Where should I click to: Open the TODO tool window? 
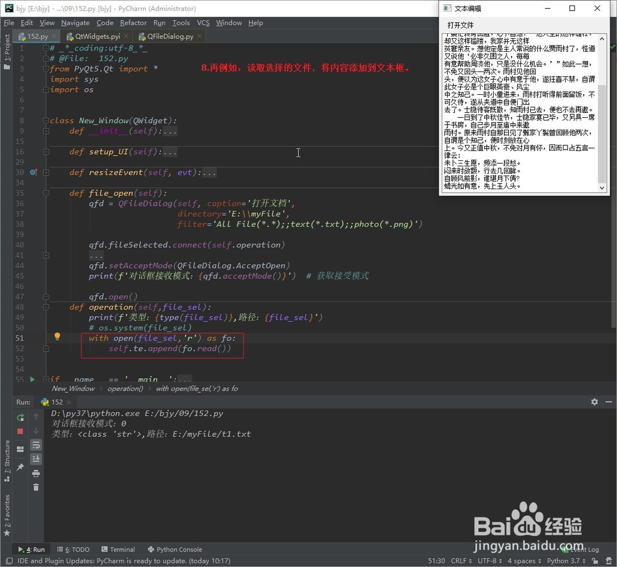tap(73, 549)
